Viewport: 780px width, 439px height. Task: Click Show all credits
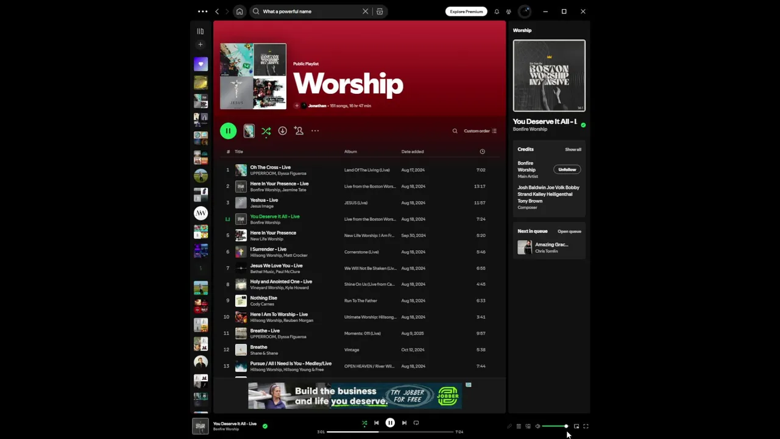573,149
